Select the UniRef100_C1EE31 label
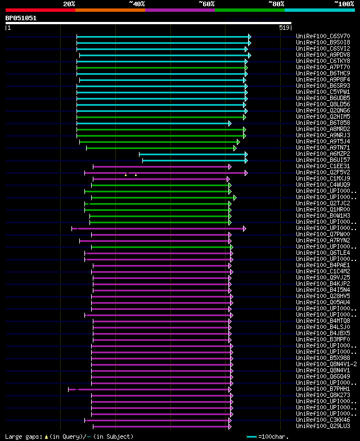 (323, 166)
